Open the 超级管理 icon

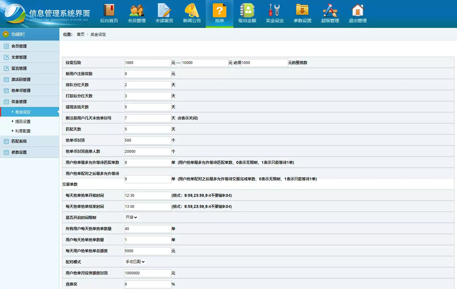[x=330, y=11]
